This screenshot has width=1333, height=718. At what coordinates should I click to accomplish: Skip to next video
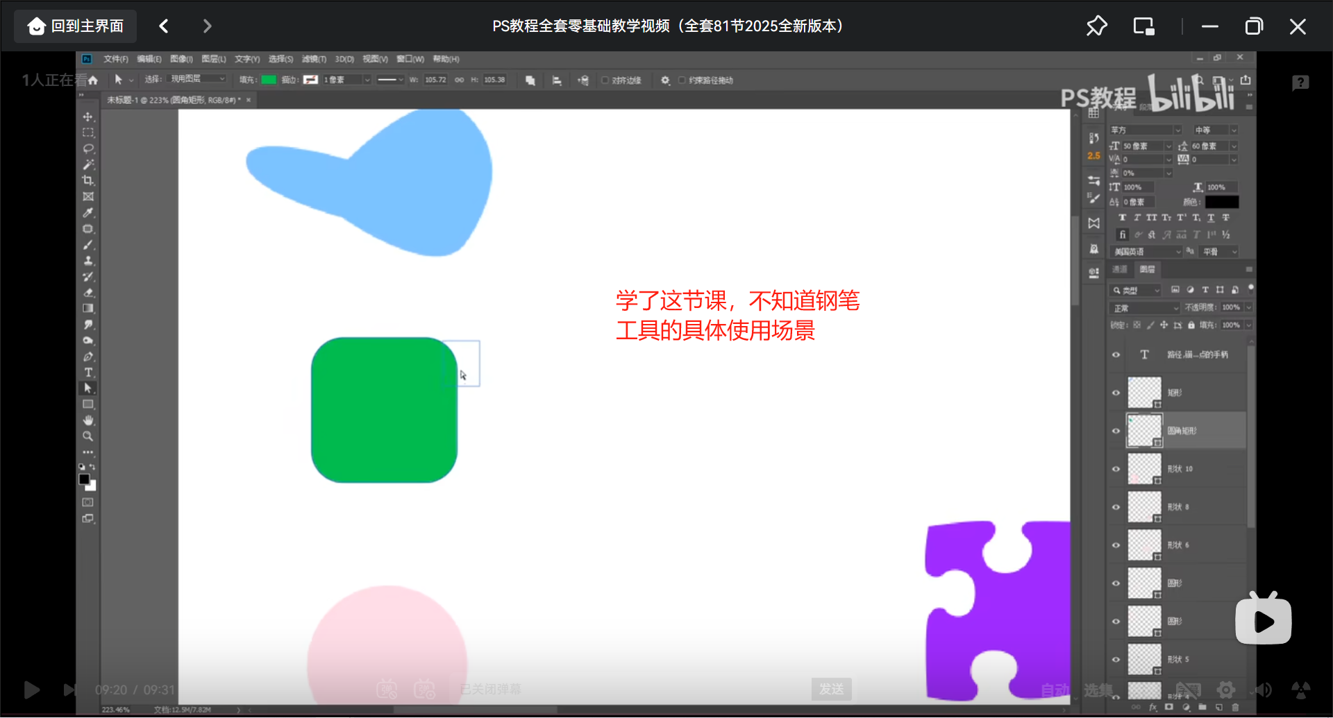pos(69,690)
